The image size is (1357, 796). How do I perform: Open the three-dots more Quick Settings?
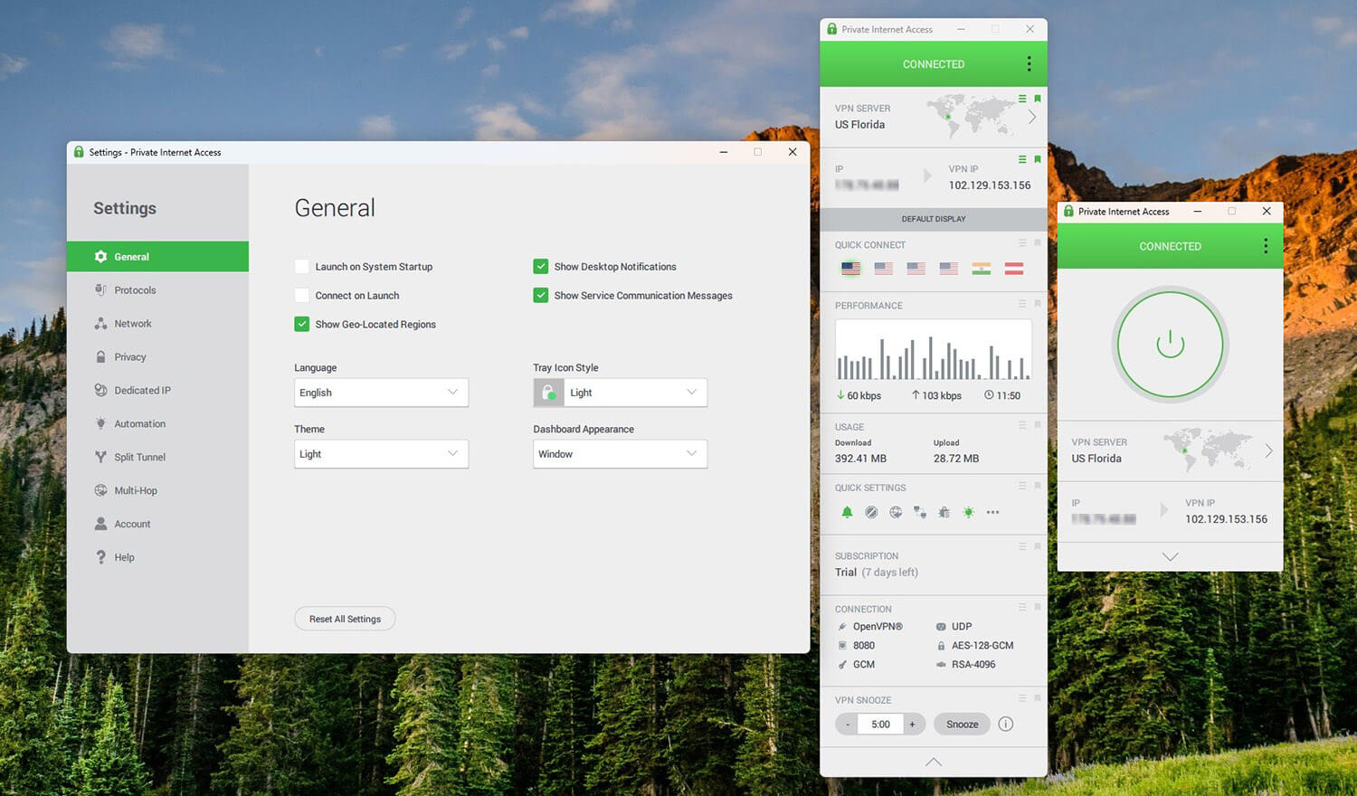[992, 512]
